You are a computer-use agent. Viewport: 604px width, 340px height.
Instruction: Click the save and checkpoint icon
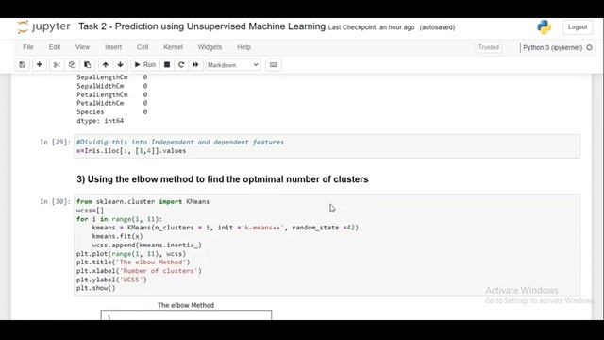23,65
